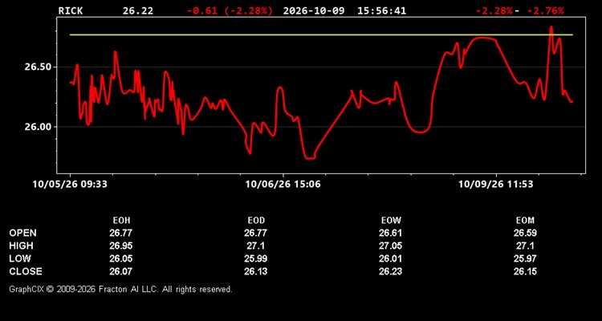Click the 10/09/26 11:53 x-axis label
Screen dimensions: 602x321
[x=496, y=185]
